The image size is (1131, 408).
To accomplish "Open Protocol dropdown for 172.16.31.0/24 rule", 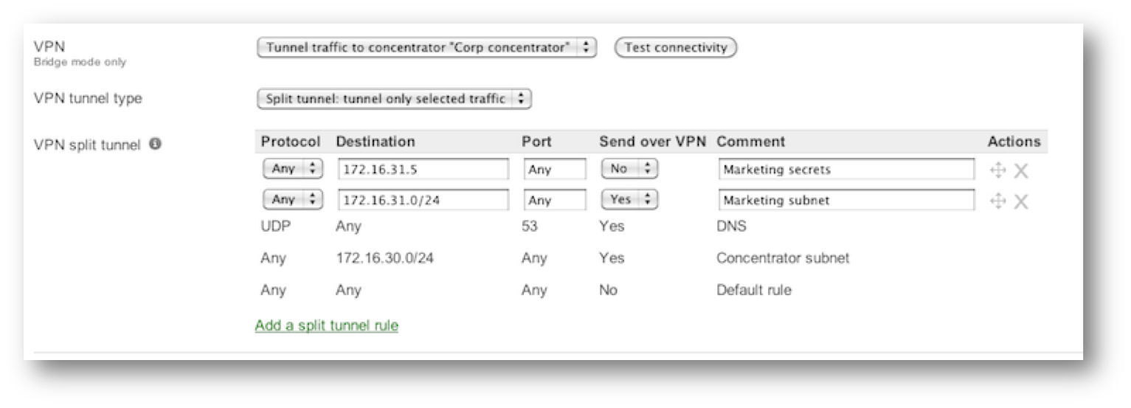I will tap(293, 199).
